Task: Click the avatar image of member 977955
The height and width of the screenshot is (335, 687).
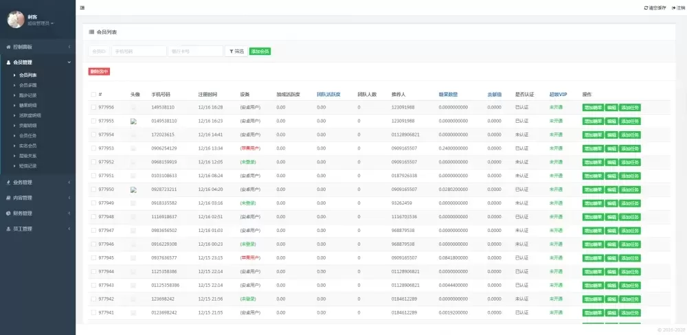Action: coord(134,121)
